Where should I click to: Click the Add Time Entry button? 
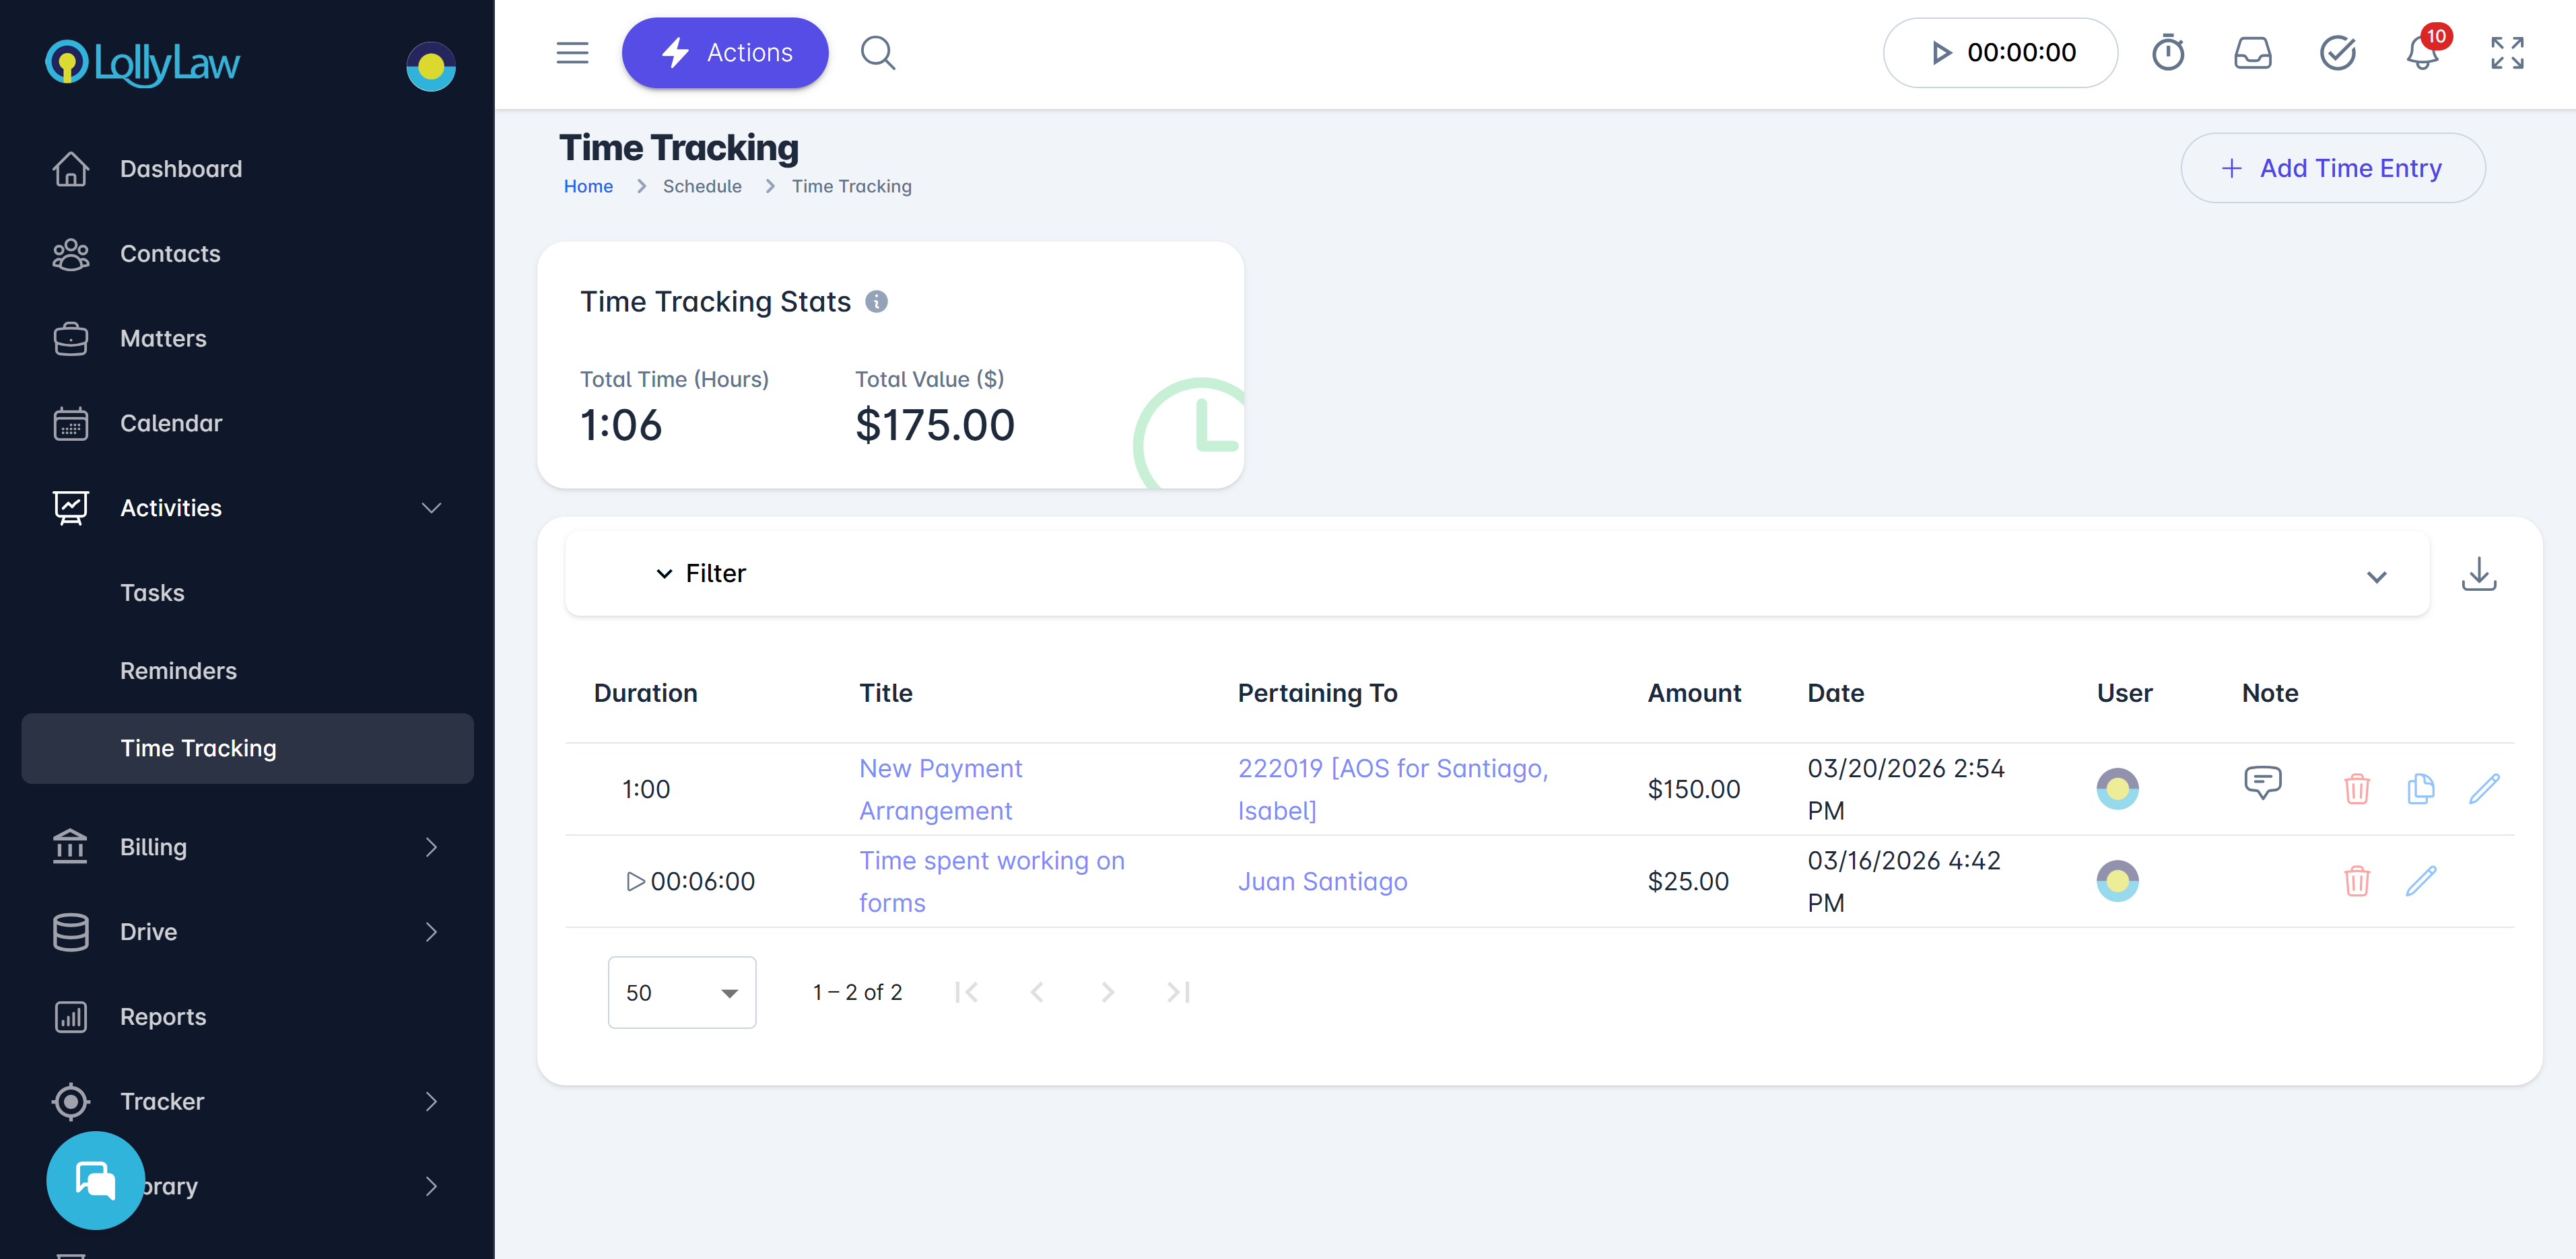[2331, 168]
